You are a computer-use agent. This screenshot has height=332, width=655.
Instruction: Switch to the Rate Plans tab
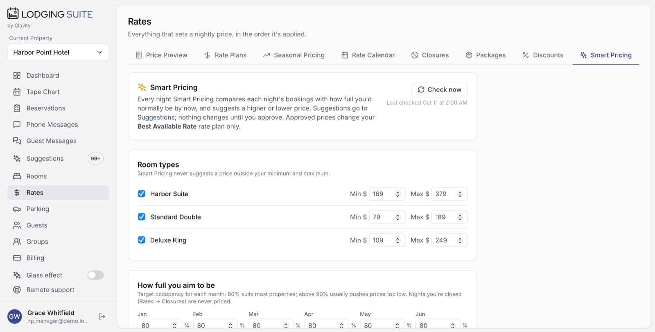pos(226,55)
